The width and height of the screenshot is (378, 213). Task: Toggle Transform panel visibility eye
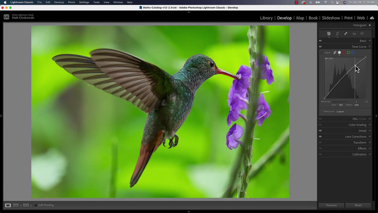tap(320, 142)
